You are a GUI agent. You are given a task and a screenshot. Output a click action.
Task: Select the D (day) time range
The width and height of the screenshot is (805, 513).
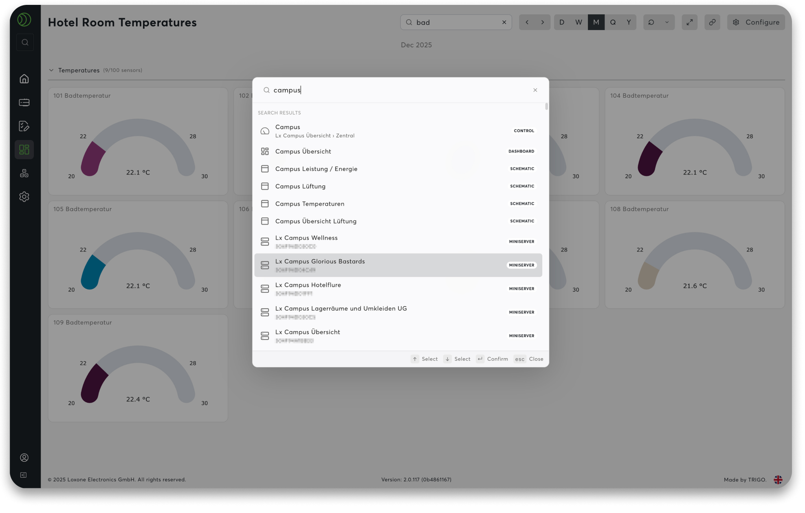pos(562,22)
